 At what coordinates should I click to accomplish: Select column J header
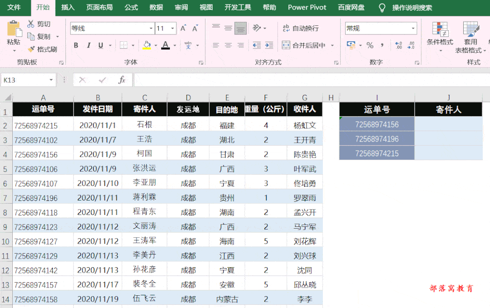pyautogui.click(x=448, y=98)
